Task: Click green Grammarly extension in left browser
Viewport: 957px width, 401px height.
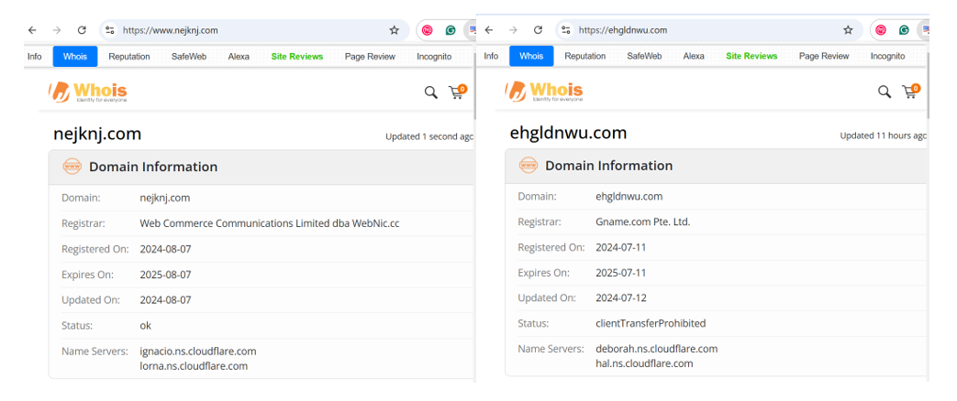Action: (x=451, y=30)
